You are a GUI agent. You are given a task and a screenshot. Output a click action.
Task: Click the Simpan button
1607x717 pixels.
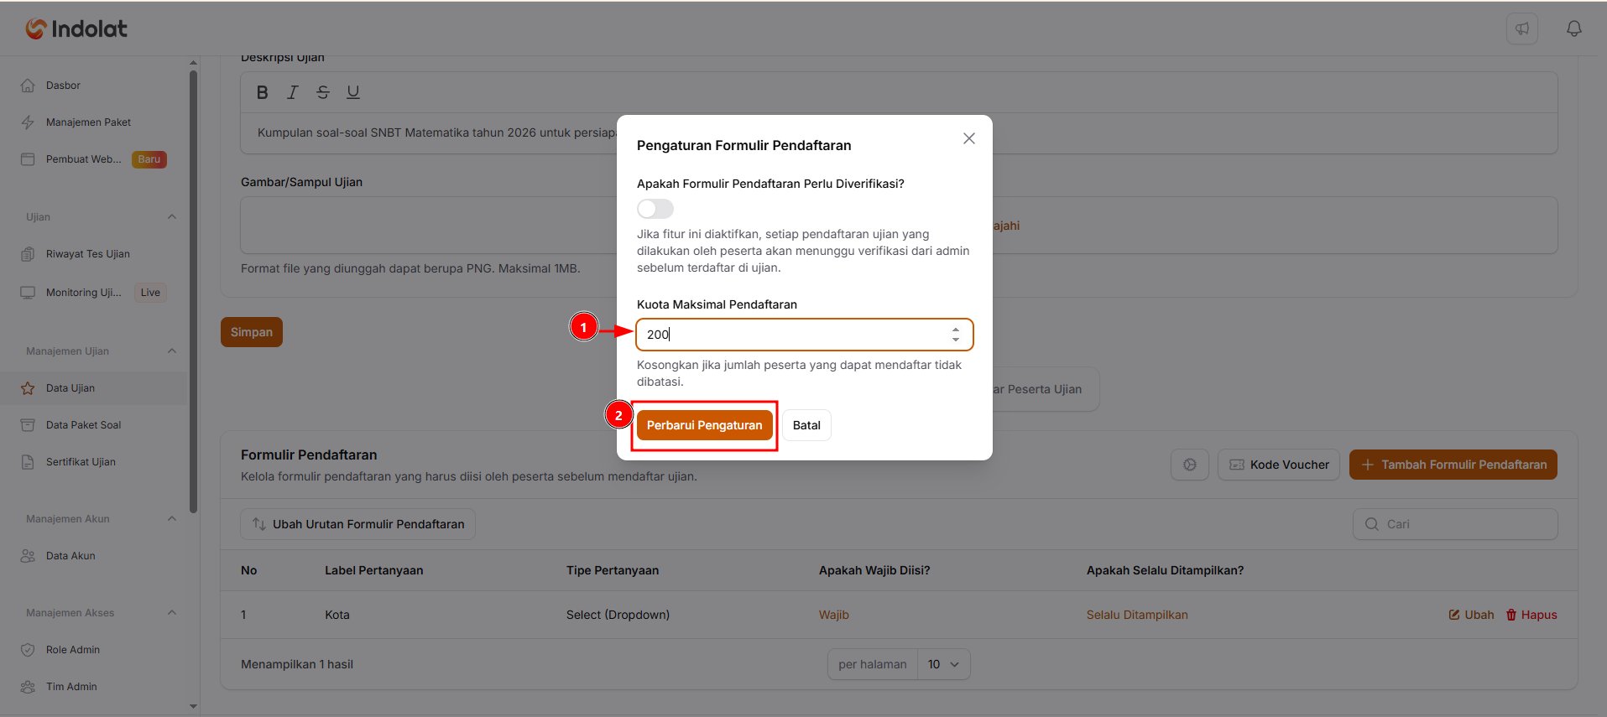coord(252,332)
